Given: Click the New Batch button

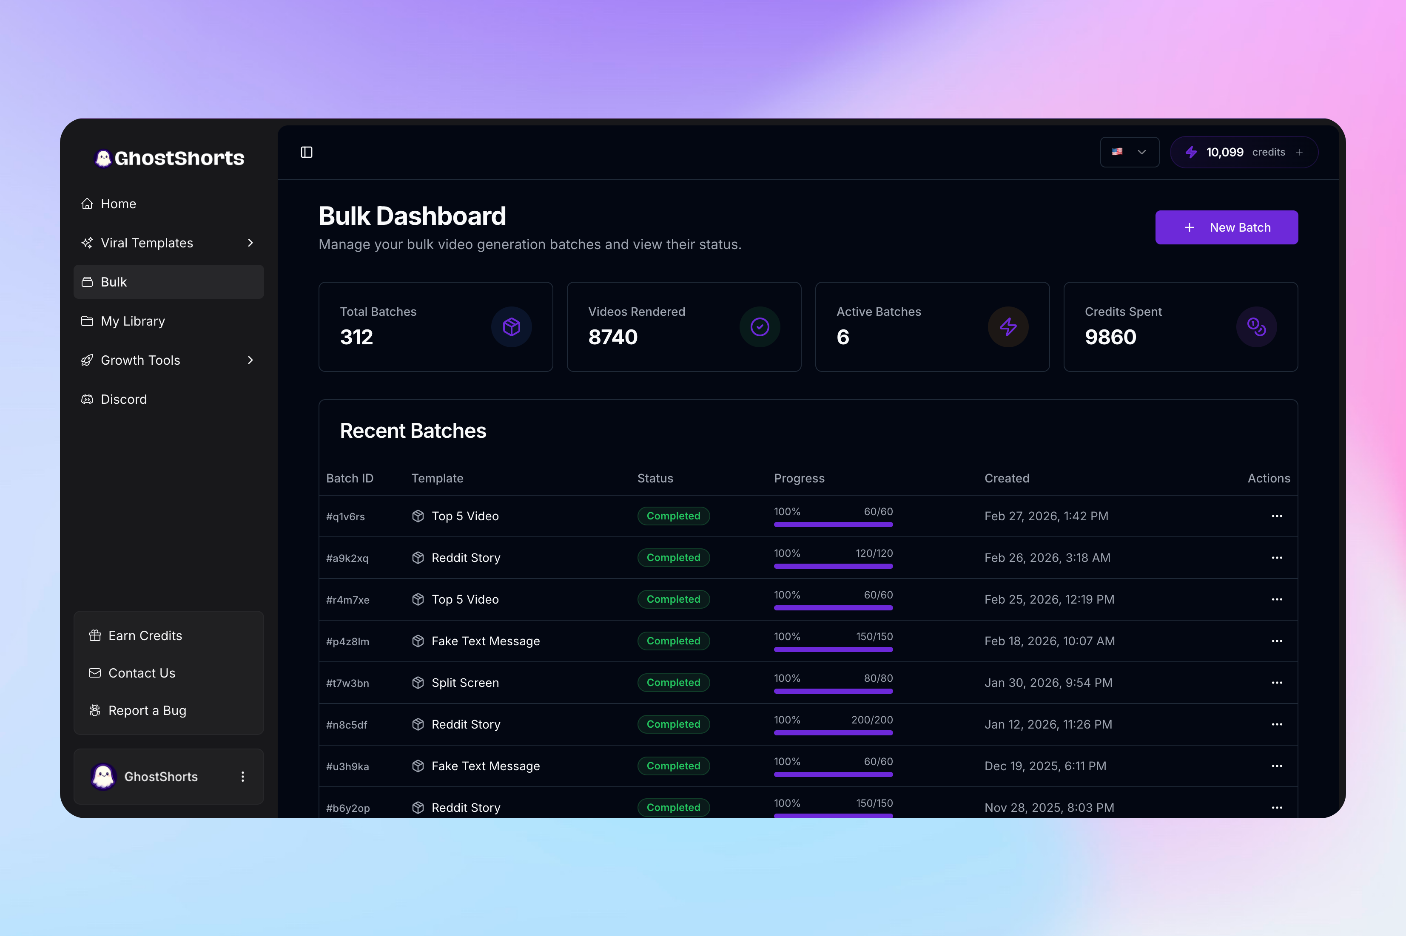Looking at the screenshot, I should click(1226, 227).
